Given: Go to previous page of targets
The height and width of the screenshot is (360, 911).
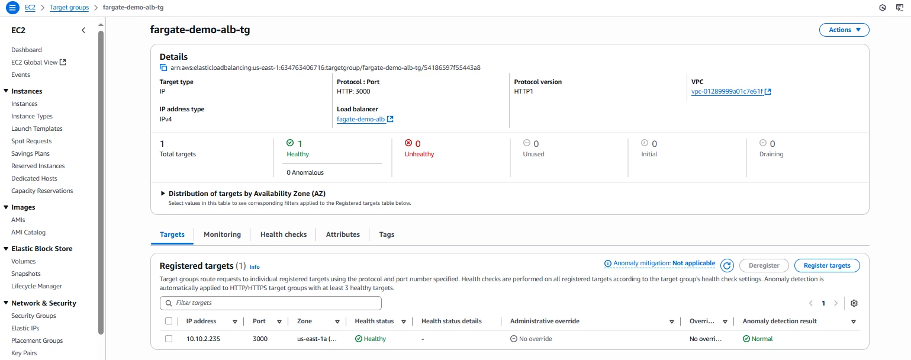Looking at the screenshot, I should [x=810, y=303].
